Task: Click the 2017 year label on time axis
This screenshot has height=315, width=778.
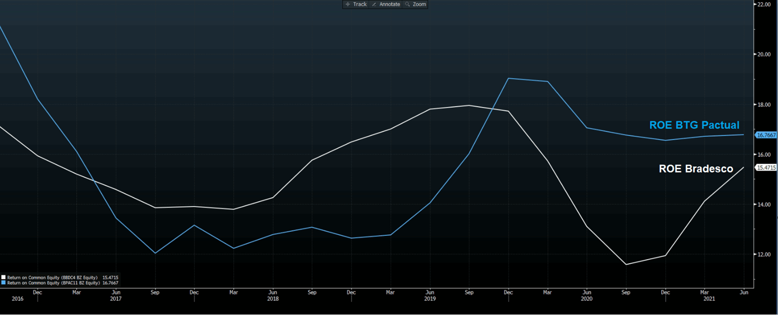Action: [116, 298]
